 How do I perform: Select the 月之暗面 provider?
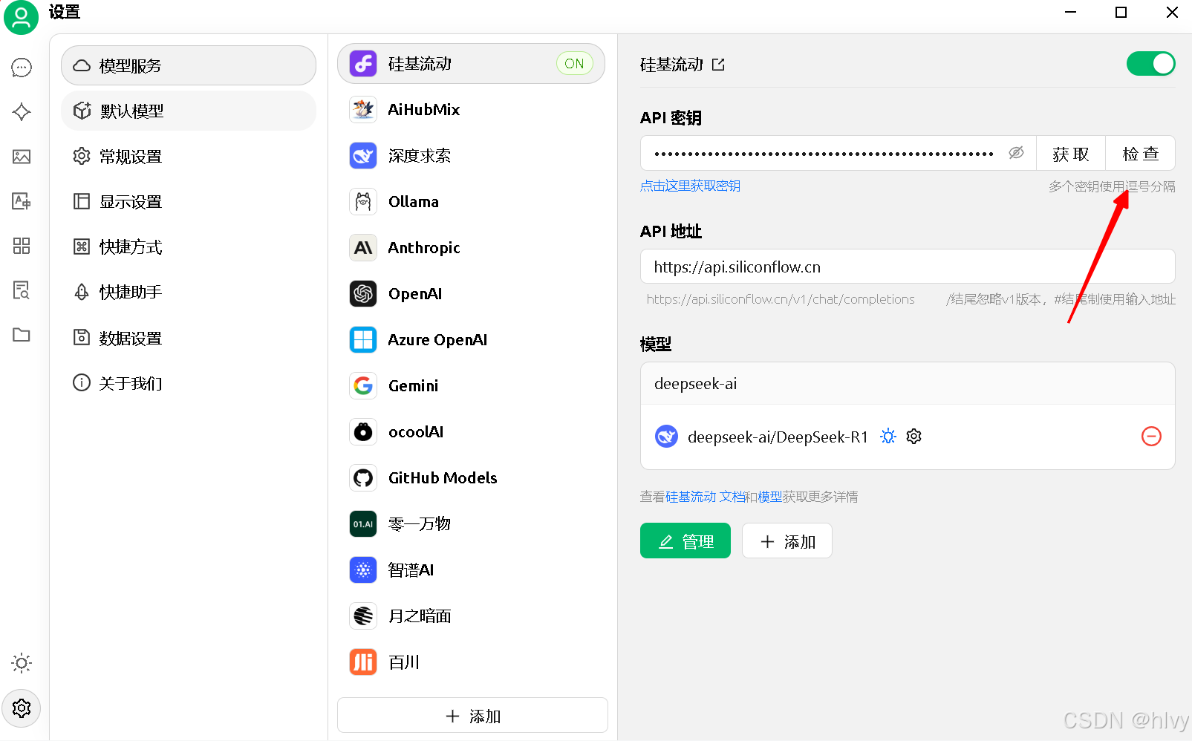pos(471,616)
